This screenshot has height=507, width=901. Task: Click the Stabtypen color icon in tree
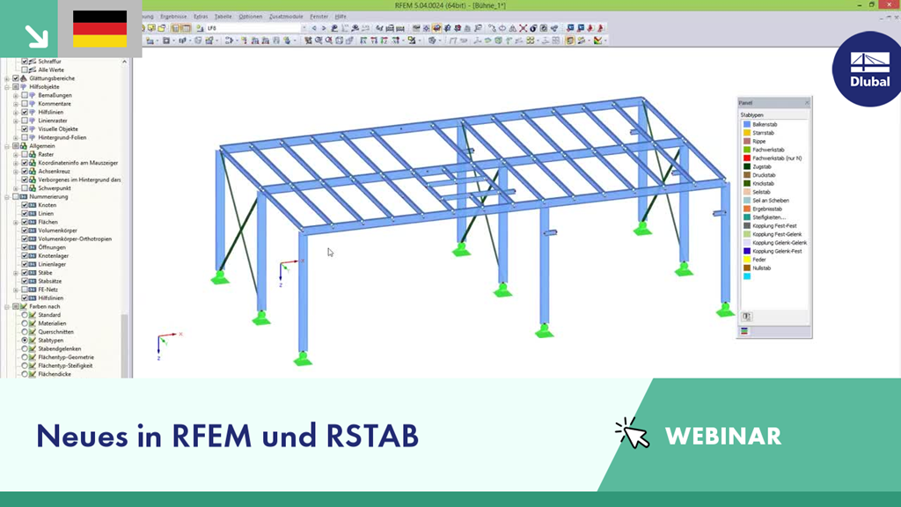(x=33, y=341)
